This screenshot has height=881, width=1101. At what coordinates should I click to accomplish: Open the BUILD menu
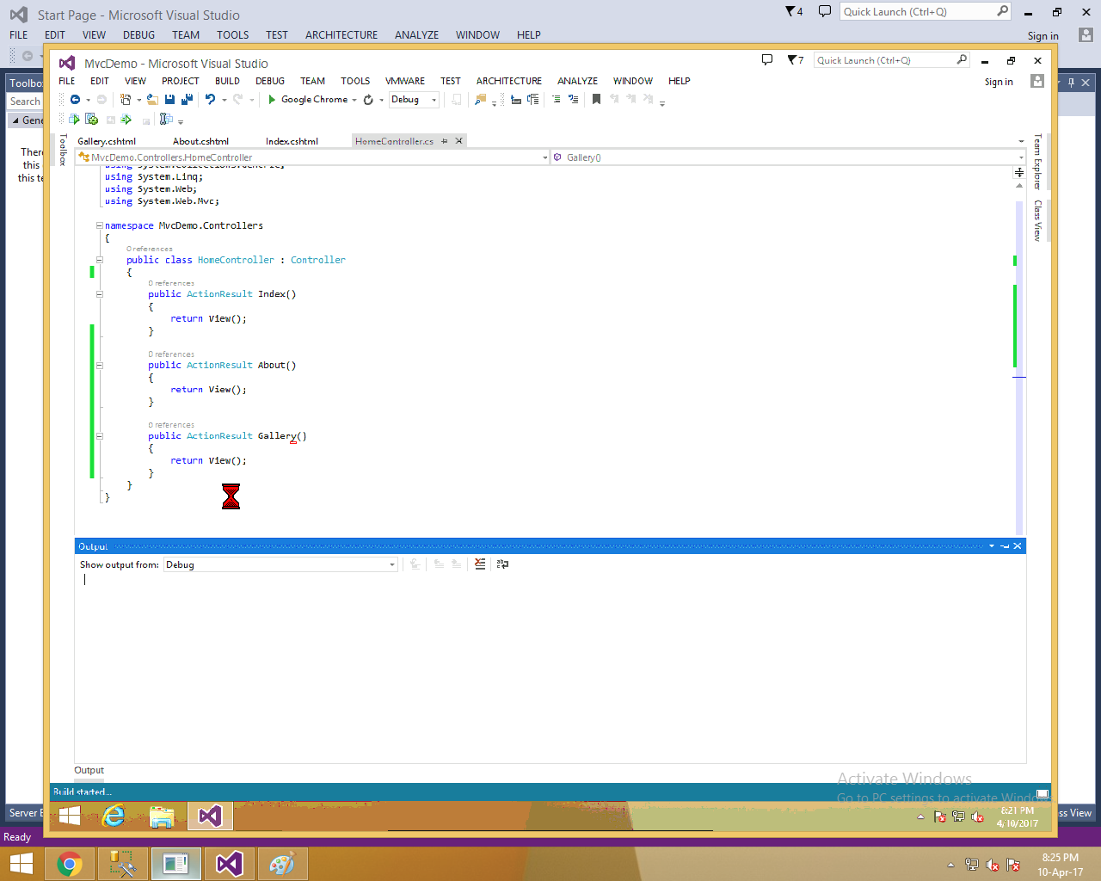point(227,80)
